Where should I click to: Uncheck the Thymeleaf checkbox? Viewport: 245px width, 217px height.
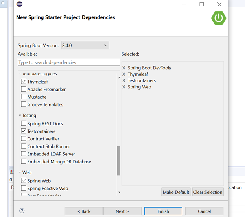(24, 81)
